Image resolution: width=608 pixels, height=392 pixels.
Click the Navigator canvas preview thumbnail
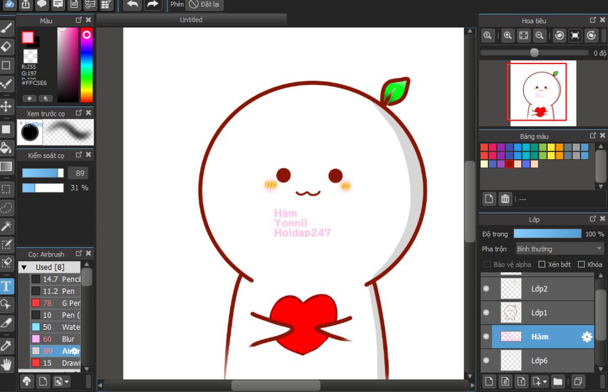[x=543, y=93]
